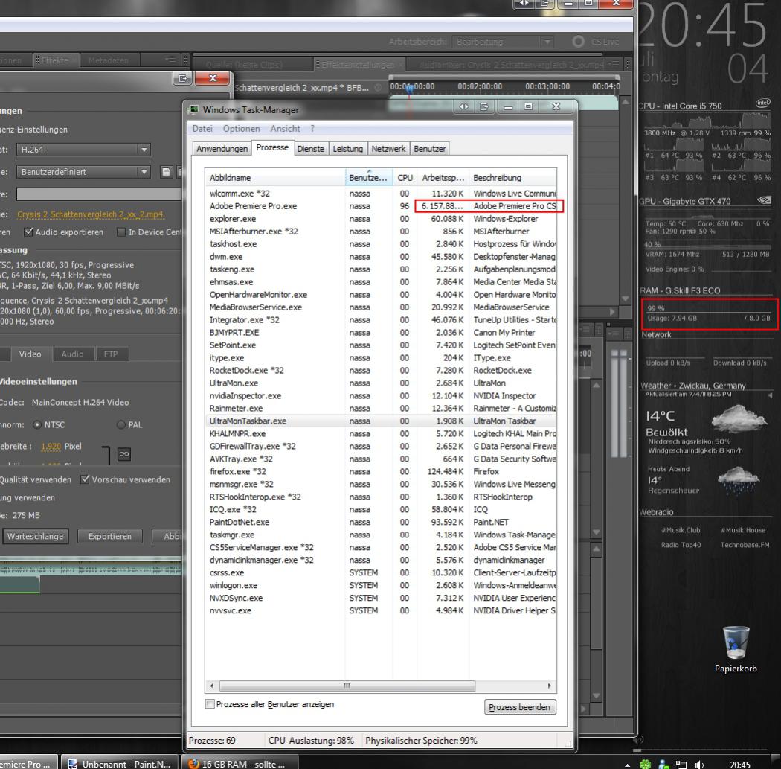Click the horizontal scrollbar of process list
The width and height of the screenshot is (781, 769).
coord(347,686)
